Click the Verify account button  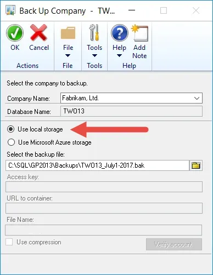click(174, 244)
